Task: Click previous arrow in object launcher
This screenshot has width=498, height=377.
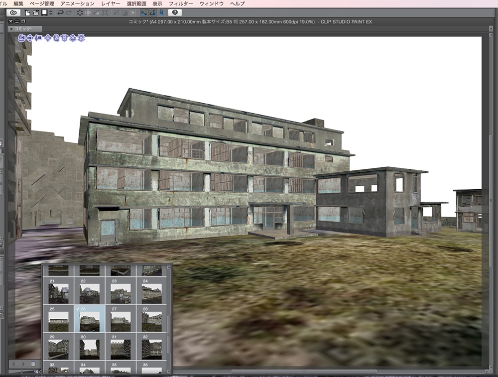Action: coord(13,364)
